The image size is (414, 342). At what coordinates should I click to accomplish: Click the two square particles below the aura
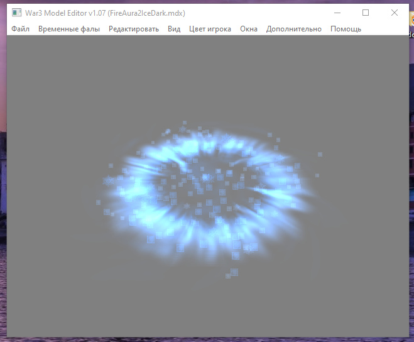coord(232,273)
